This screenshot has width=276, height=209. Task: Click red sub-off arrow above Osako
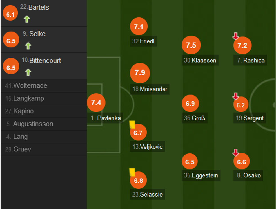pyautogui.click(x=236, y=153)
